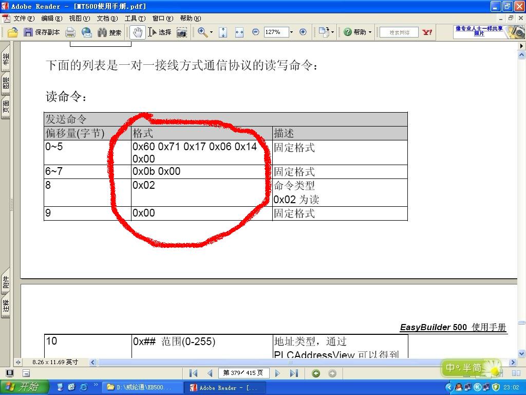Viewport: 526px width, 395px height.
Task: Open the 书签 side panel tab
Action: pyautogui.click(x=6, y=59)
